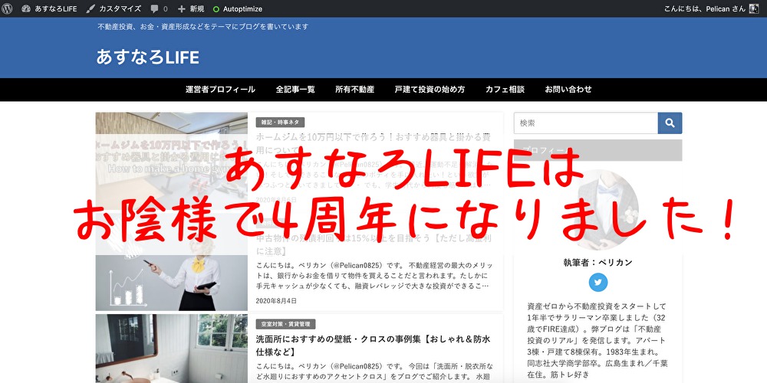
Task: Open the woman-with-chart article thumbnail
Action: (171, 262)
